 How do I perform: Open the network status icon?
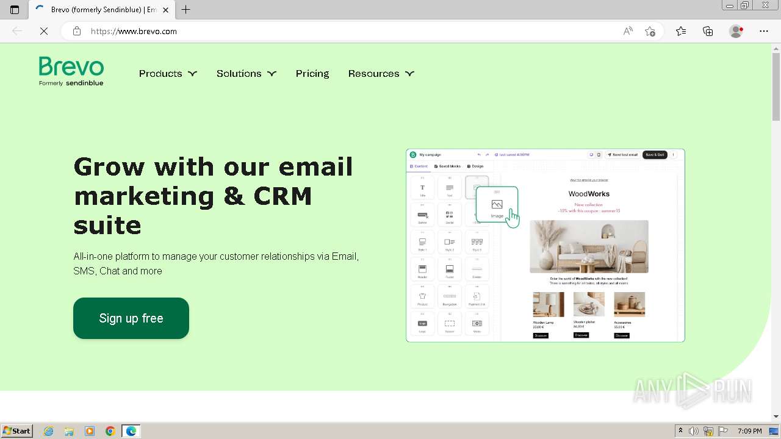708,431
